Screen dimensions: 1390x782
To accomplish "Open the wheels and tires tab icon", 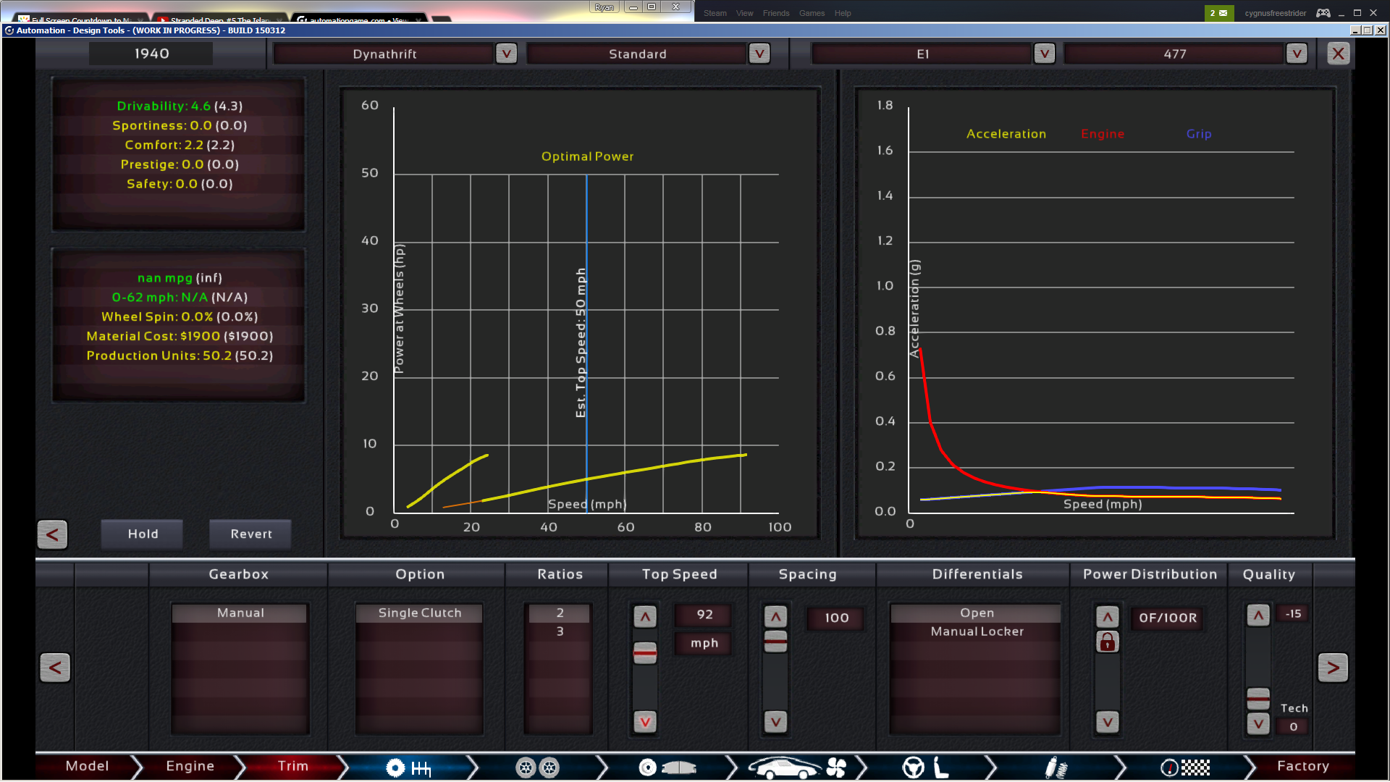I will (537, 768).
